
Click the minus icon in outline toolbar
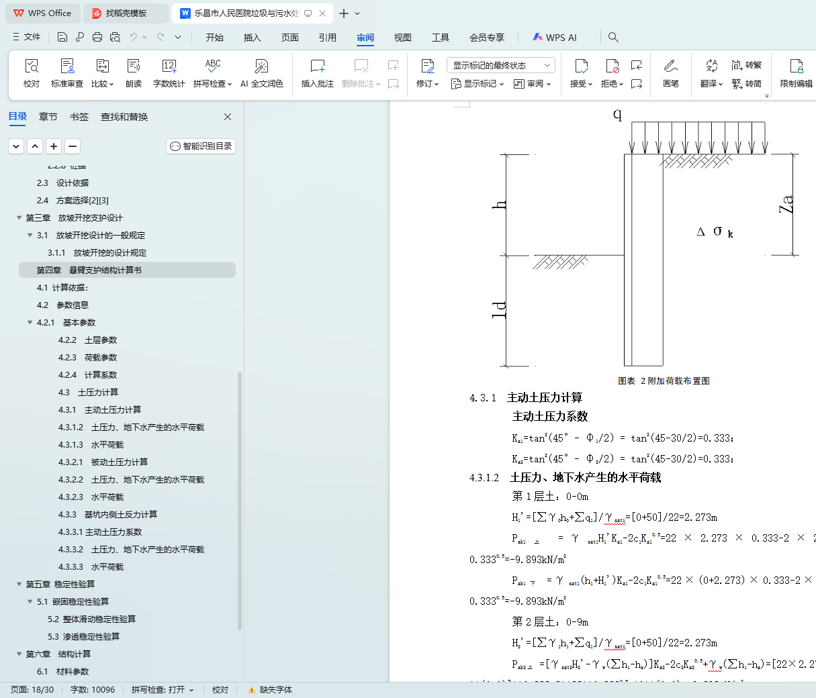[73, 146]
